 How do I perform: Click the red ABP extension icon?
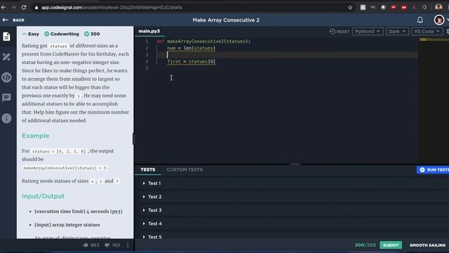pyautogui.click(x=404, y=8)
